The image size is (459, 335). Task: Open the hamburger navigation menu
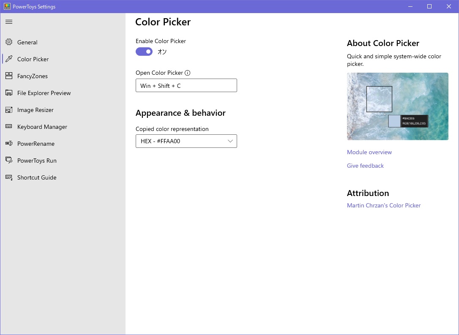pos(9,22)
